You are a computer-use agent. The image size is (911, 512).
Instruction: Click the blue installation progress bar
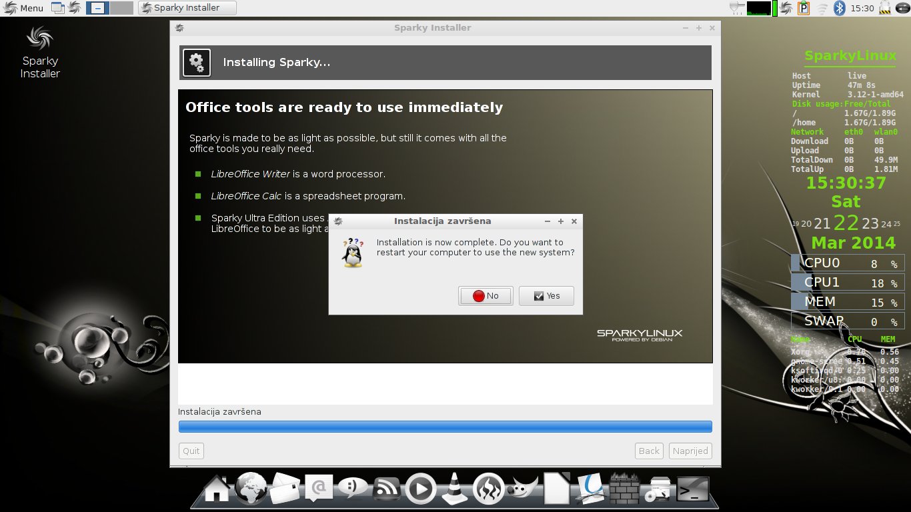(x=445, y=427)
